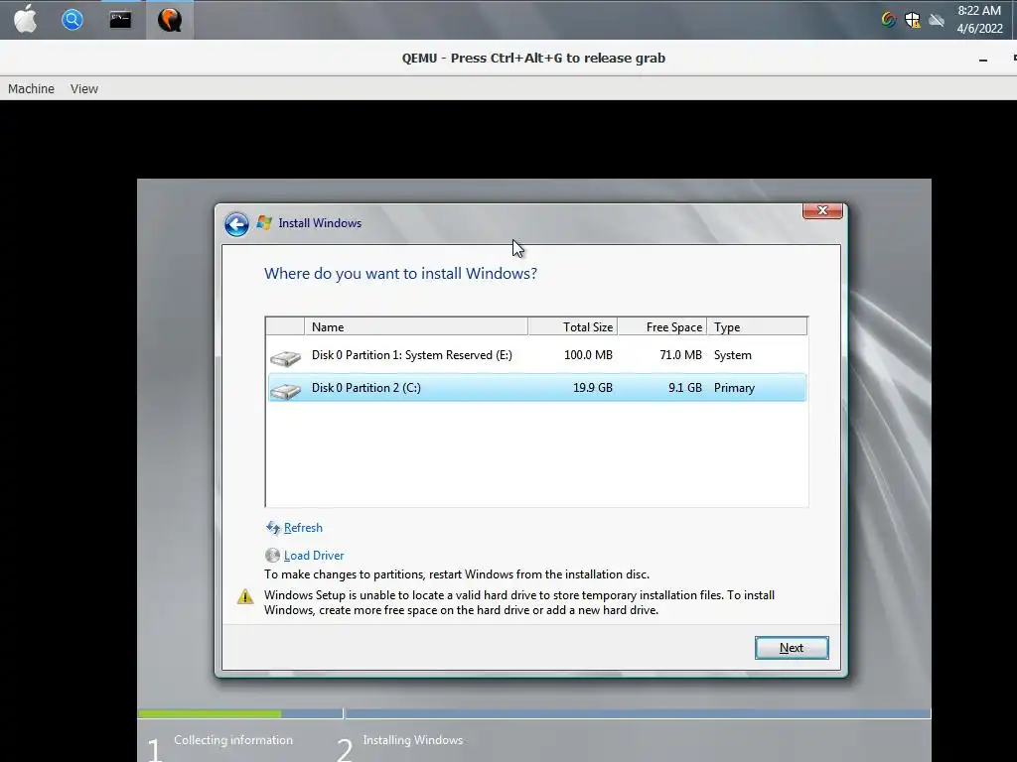Click the 100.0 MB total size cell

click(x=588, y=355)
